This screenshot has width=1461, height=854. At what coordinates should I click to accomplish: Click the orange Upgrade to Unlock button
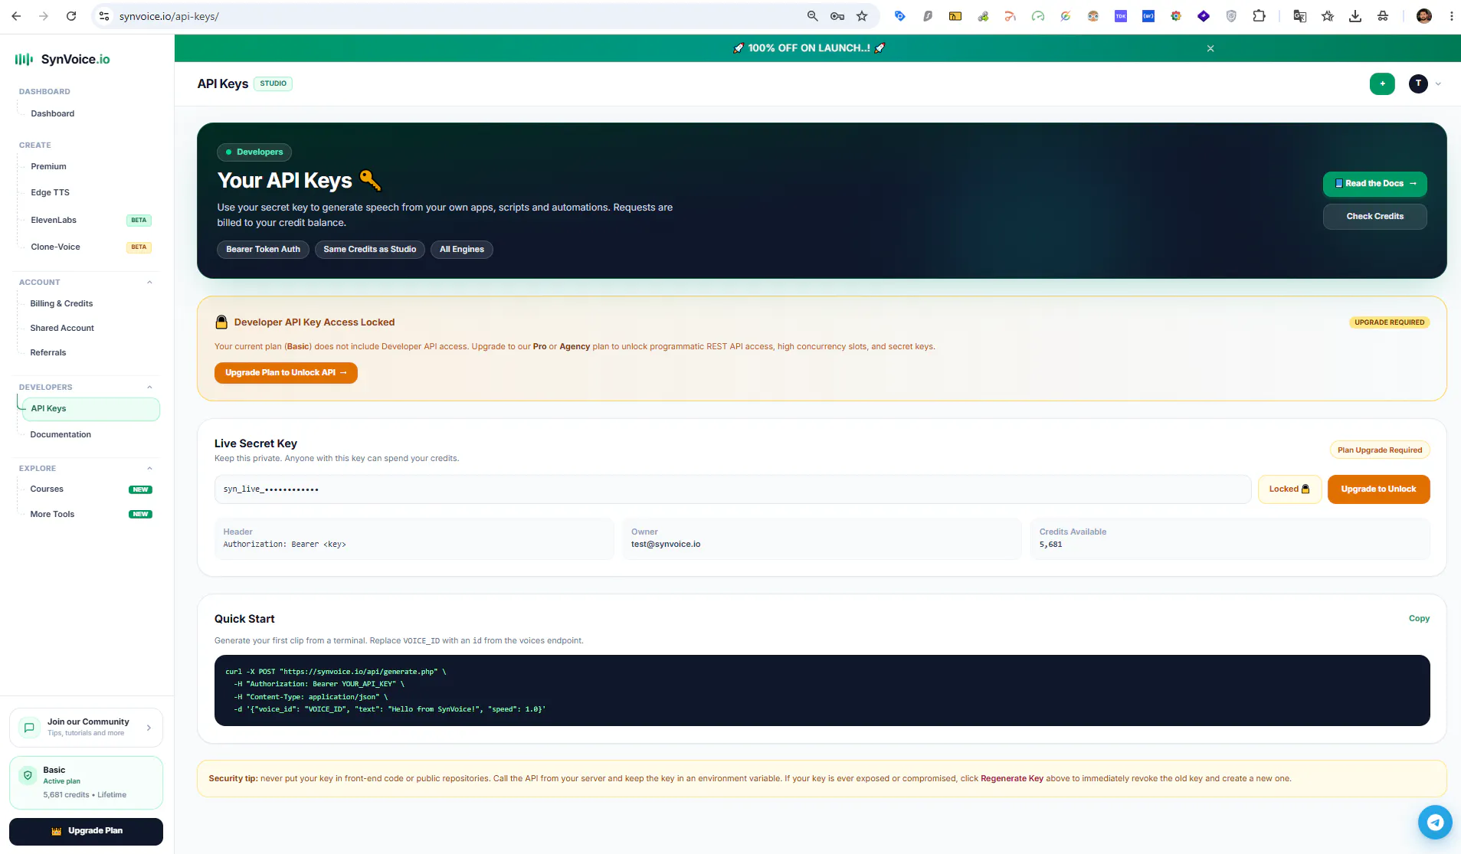click(x=1378, y=489)
